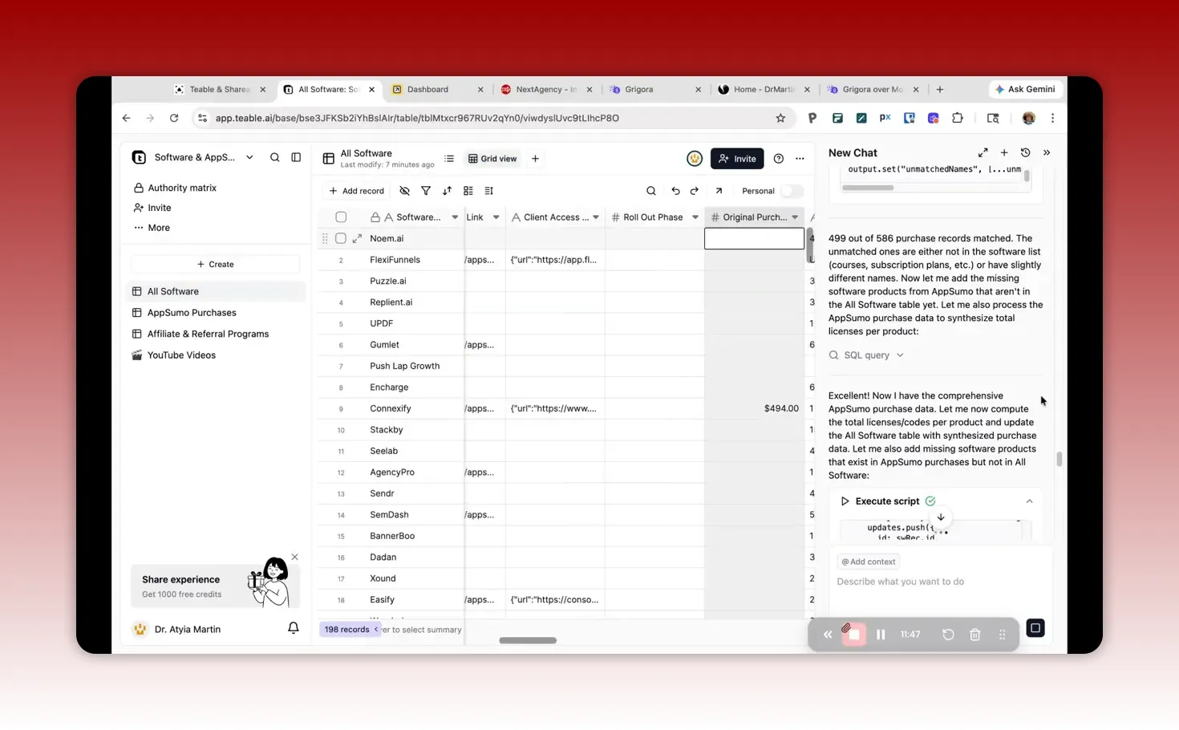Collapse the Teable sidebar with the panel icon
The image size is (1179, 730).
[296, 157]
